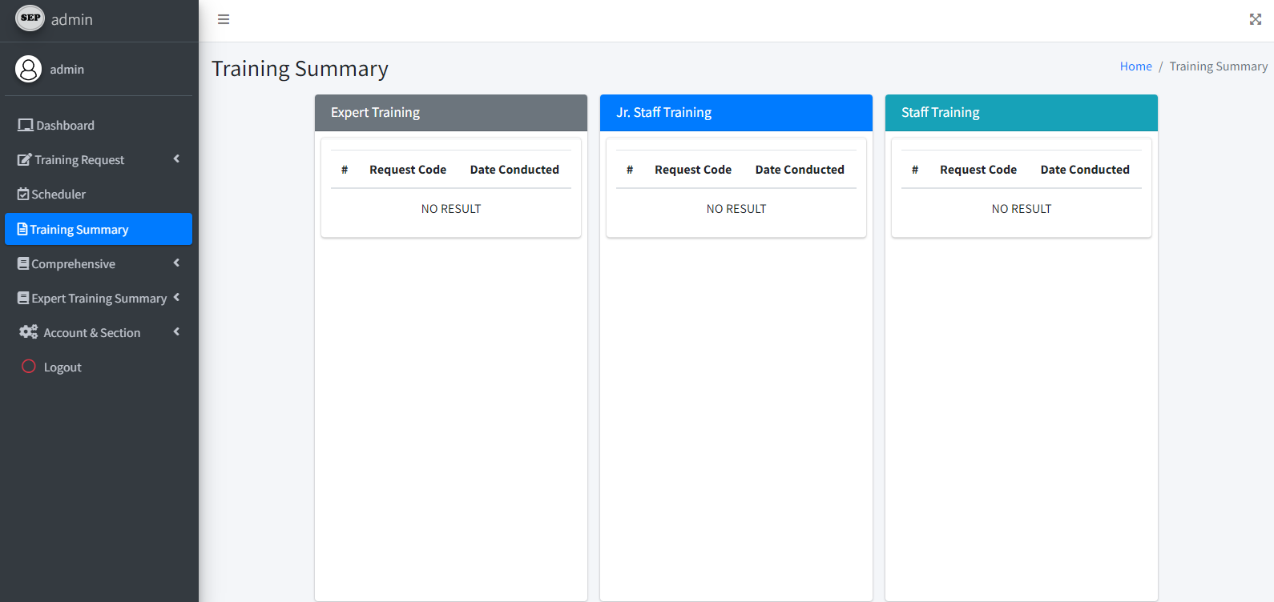Expand the Training Request submenu arrow
This screenshot has height=602, width=1274.
click(x=176, y=159)
